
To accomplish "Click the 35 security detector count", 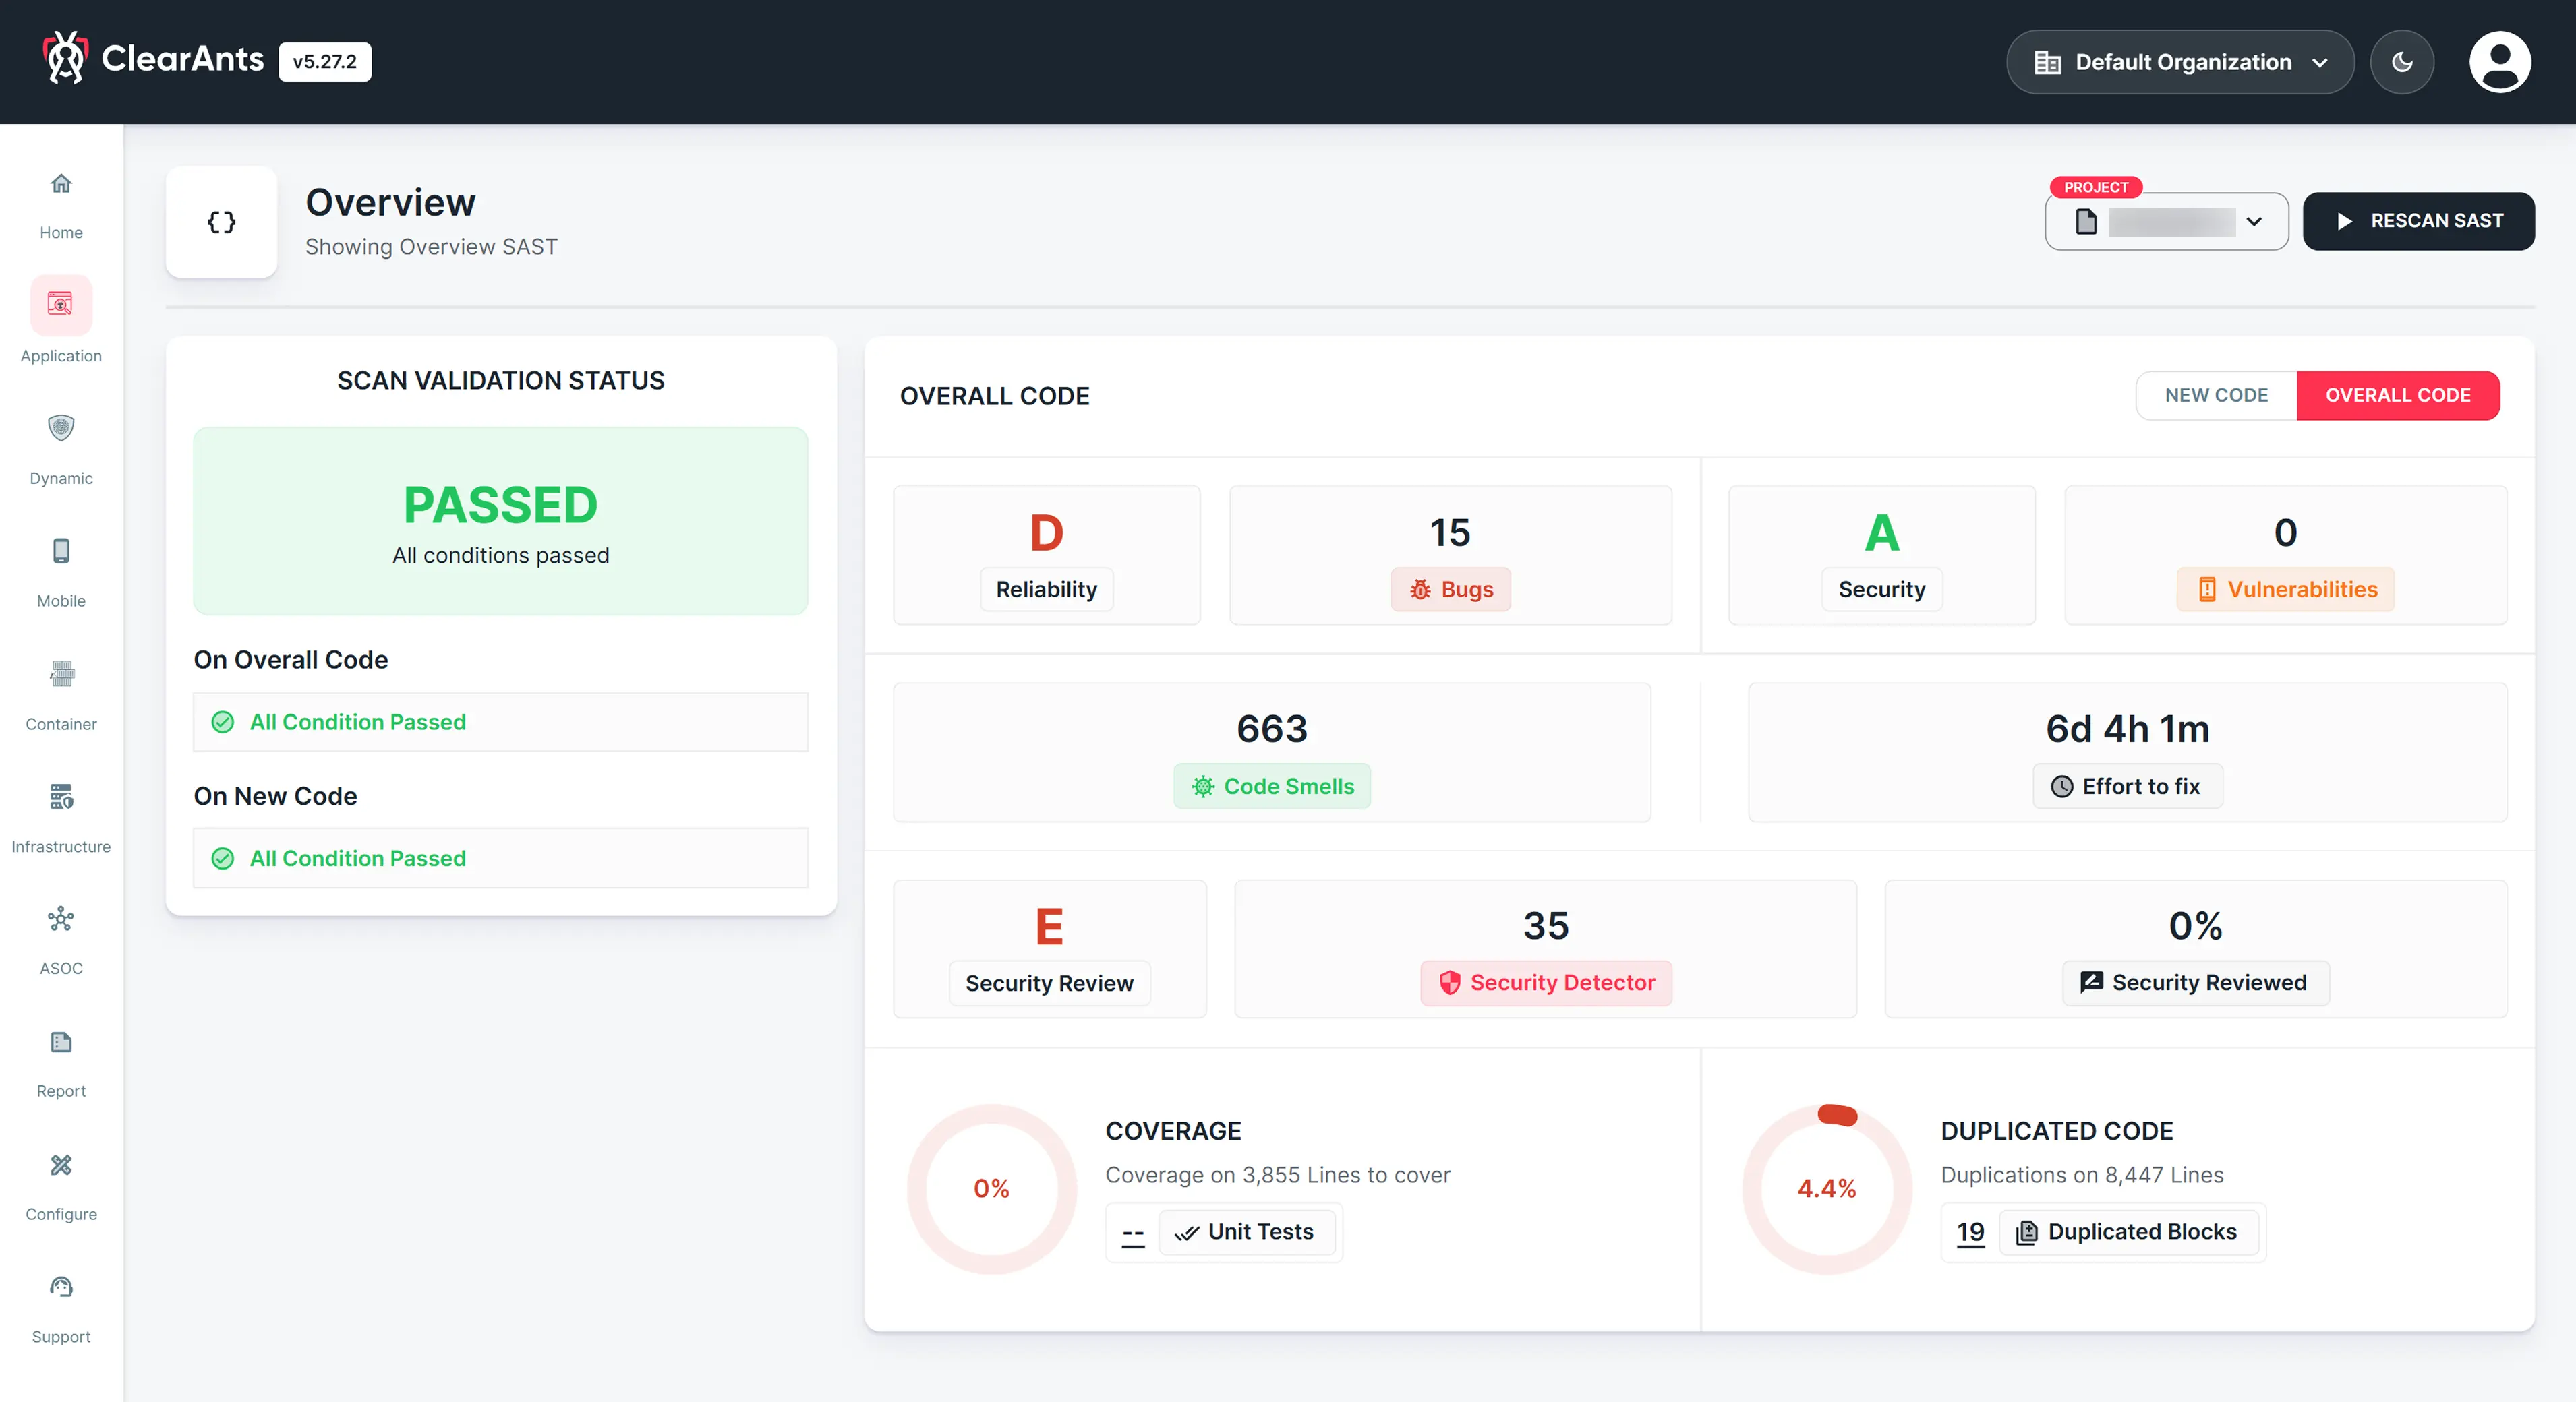I will pos(1546,925).
